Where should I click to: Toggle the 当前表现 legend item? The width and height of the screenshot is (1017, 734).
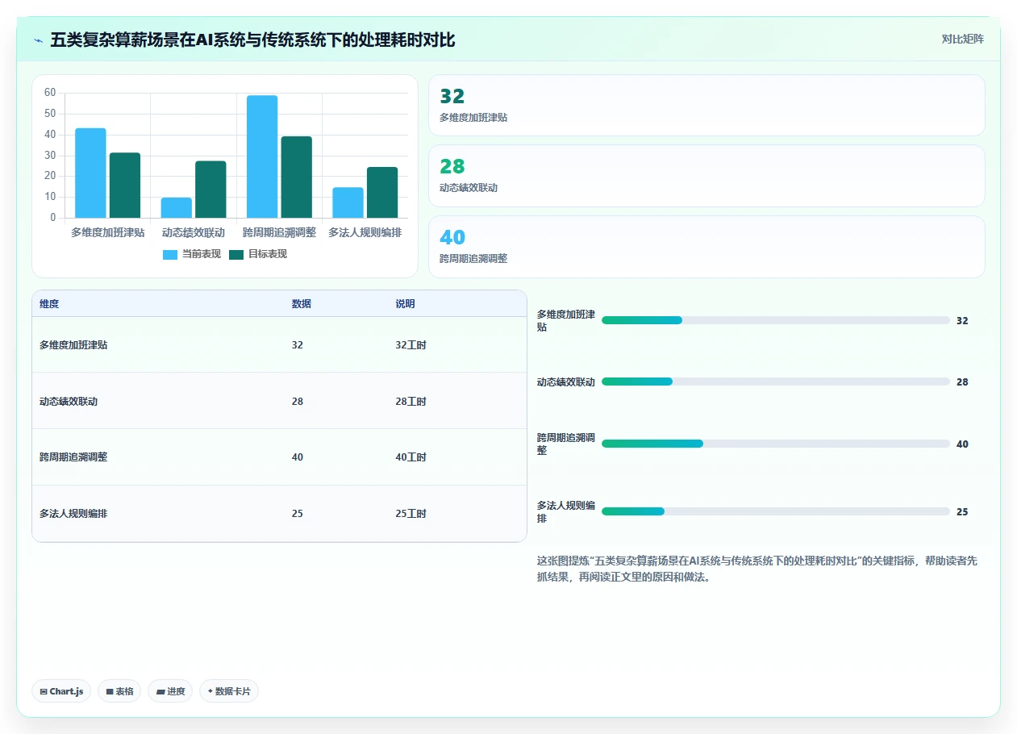coord(192,254)
